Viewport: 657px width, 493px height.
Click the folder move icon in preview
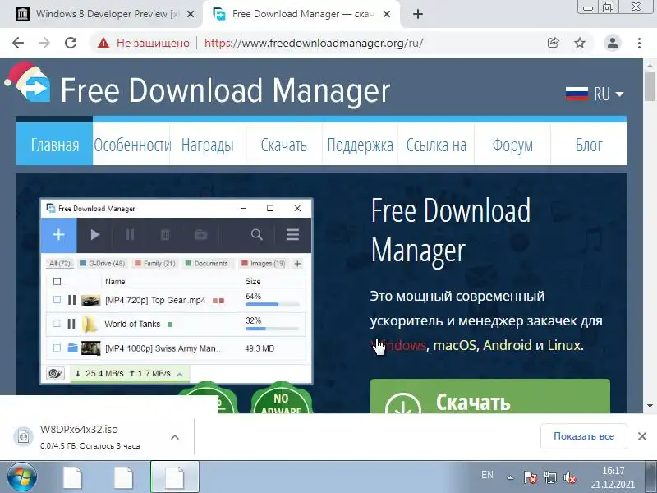(x=200, y=235)
